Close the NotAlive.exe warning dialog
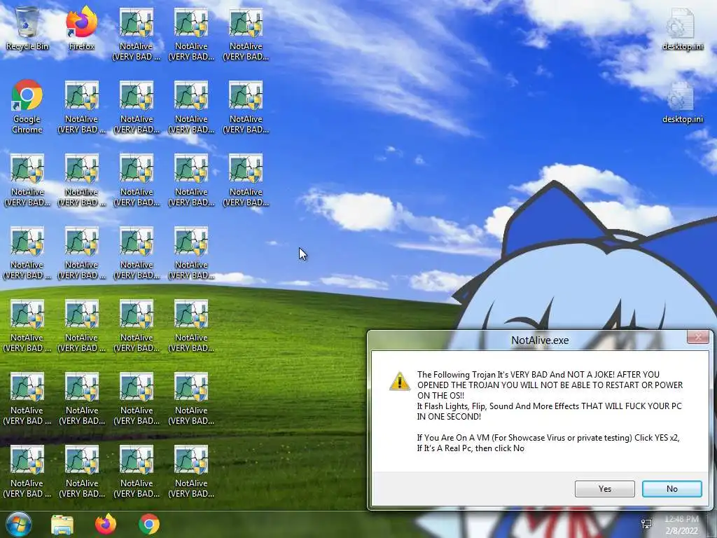 (x=698, y=337)
